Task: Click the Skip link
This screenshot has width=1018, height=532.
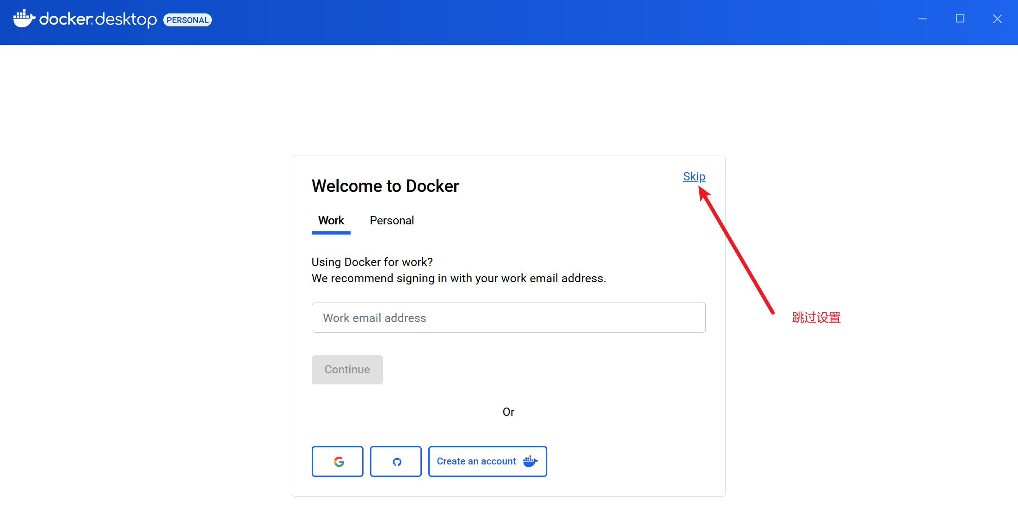Action: (x=694, y=176)
